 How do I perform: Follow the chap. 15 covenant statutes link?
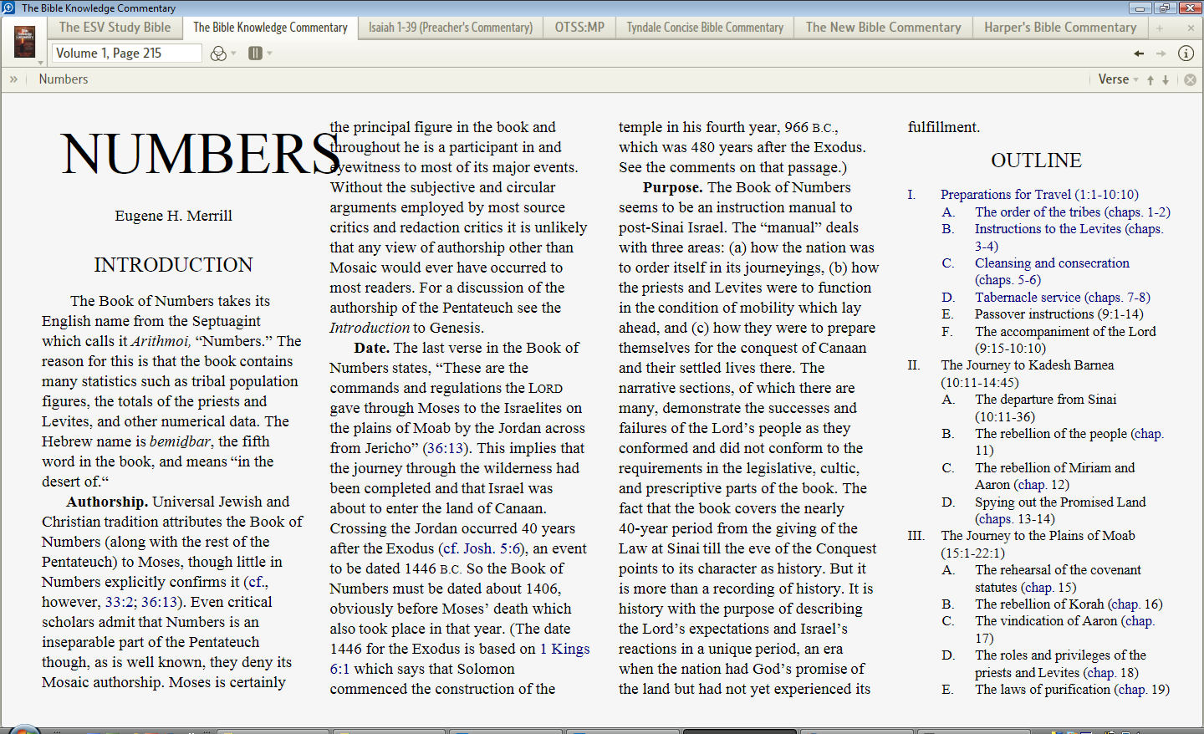(x=1048, y=588)
